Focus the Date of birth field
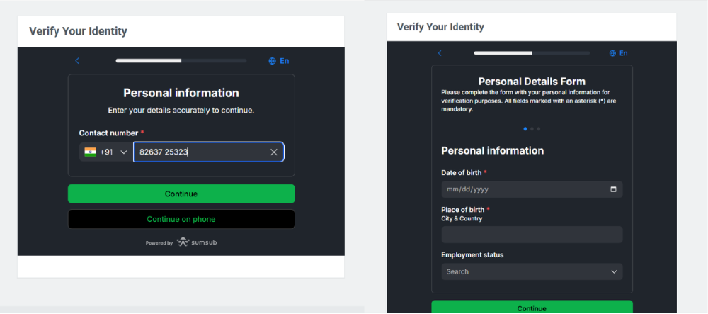Screen dimensions: 708x314 (x=524, y=189)
